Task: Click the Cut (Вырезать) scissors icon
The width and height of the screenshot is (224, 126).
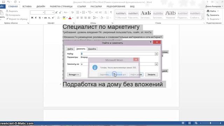Action: [x=7, y=11]
